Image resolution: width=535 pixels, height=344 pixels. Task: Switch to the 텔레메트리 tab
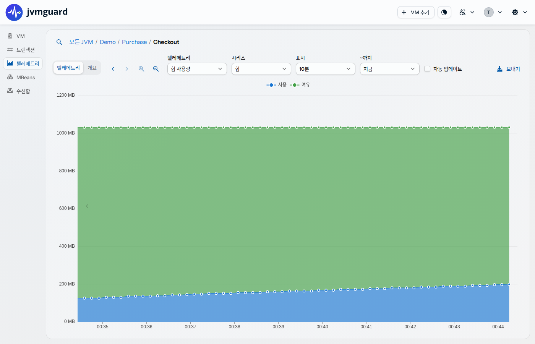[68, 68]
